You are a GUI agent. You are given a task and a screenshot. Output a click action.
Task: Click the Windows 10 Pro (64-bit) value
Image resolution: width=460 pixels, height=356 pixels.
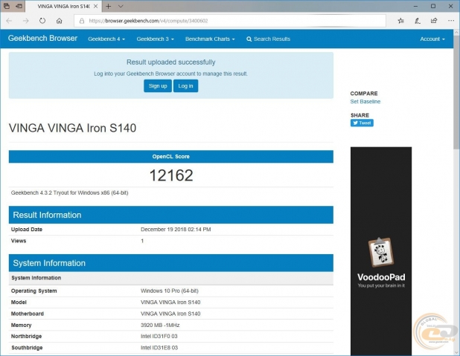[170, 291]
